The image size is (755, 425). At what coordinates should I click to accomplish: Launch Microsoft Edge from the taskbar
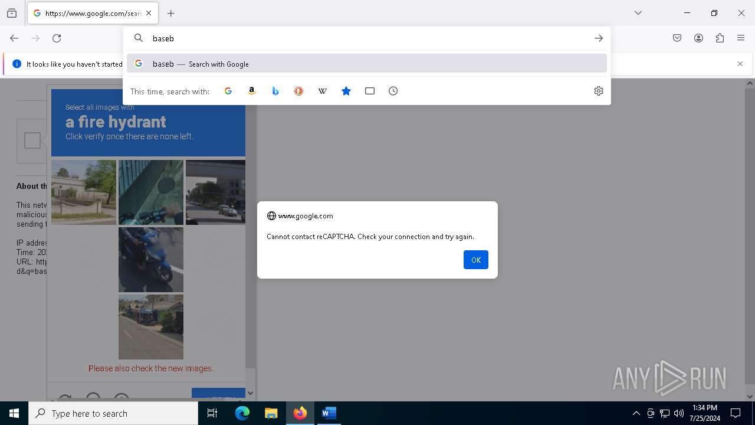click(x=242, y=413)
